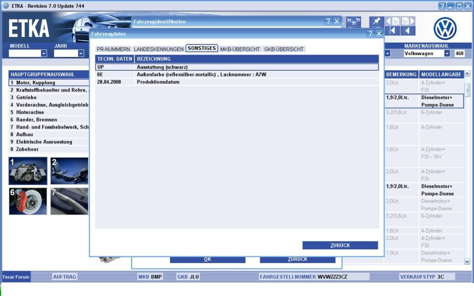474x296 pixels.
Task: Select main group 8 Aufbau
Action: tap(49, 135)
